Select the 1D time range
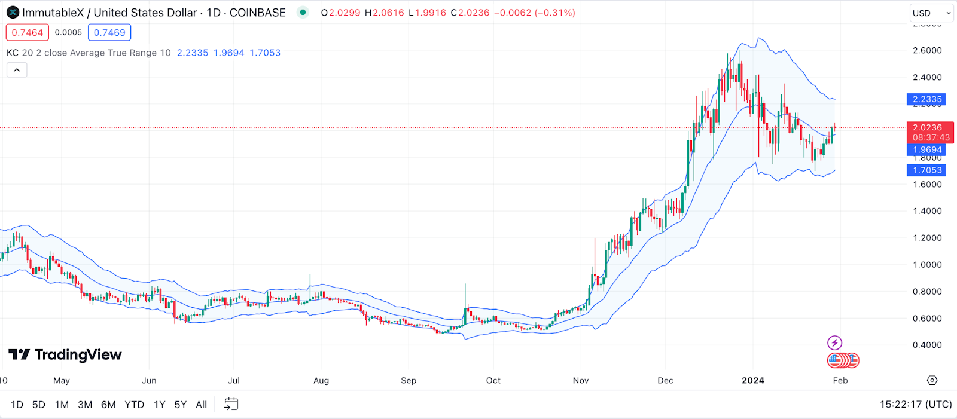Viewport: 957px width, 419px height. [x=17, y=405]
